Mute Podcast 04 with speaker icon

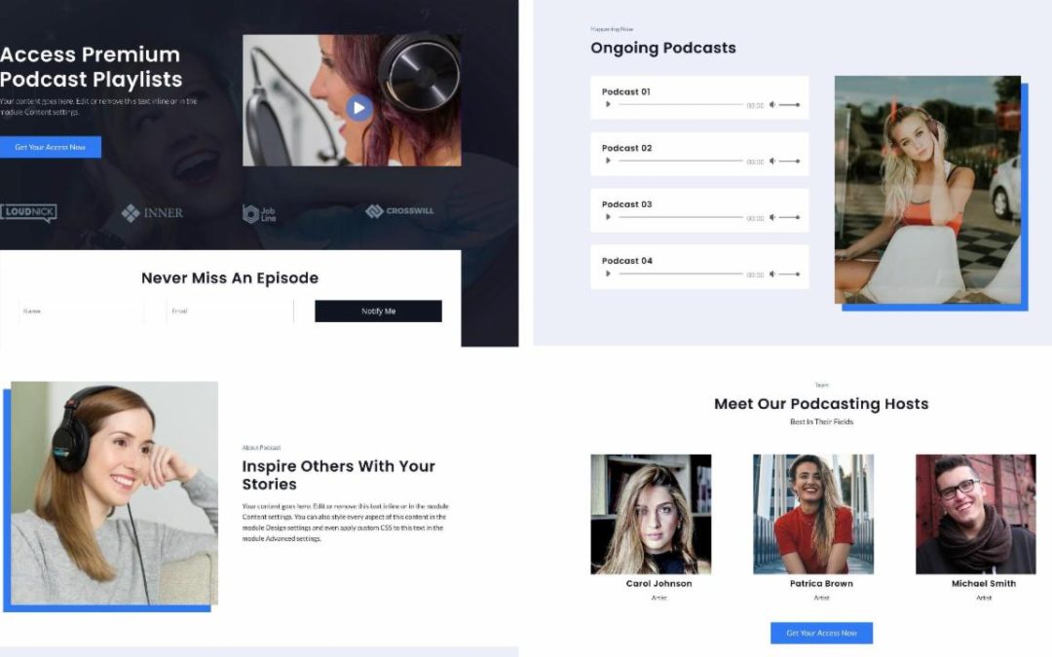(x=772, y=274)
